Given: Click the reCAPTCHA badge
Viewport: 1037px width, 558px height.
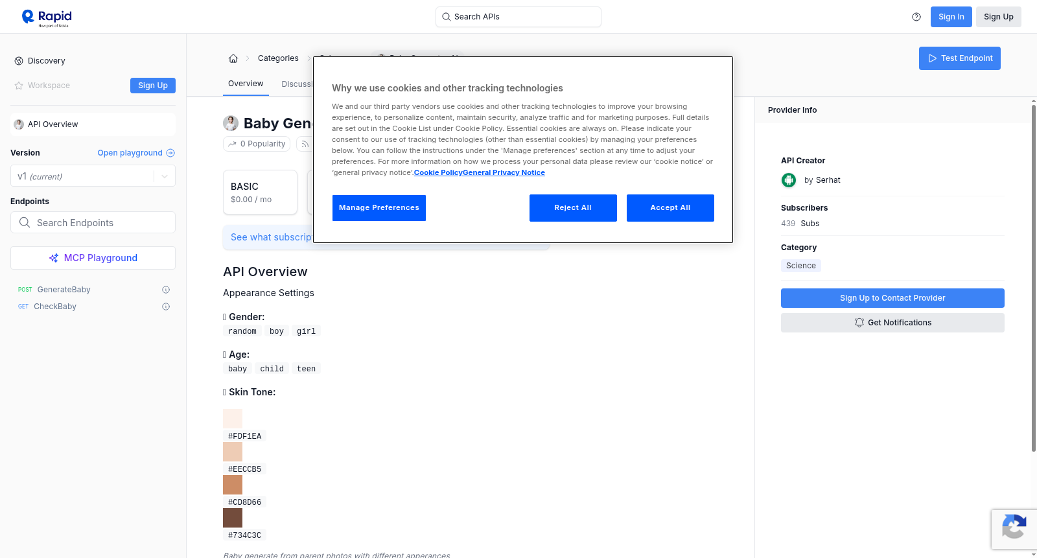Looking at the screenshot, I should coord(1014,529).
